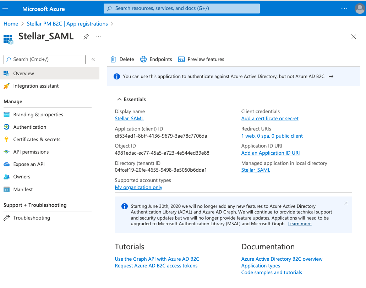
Task: Open Add an Application ID URI link
Action: pyautogui.click(x=271, y=153)
